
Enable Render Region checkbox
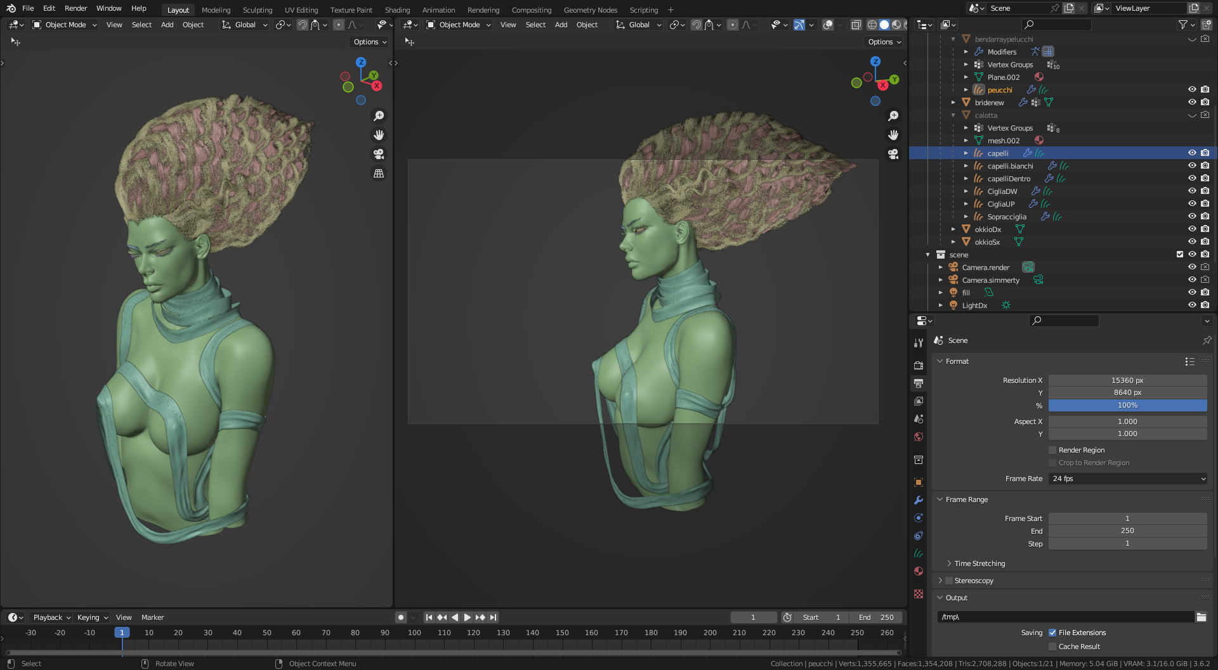[1052, 450]
